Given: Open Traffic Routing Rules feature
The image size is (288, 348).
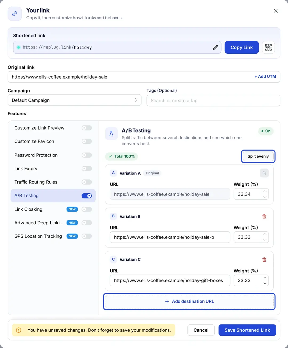Looking at the screenshot, I should pyautogui.click(x=53, y=182).
